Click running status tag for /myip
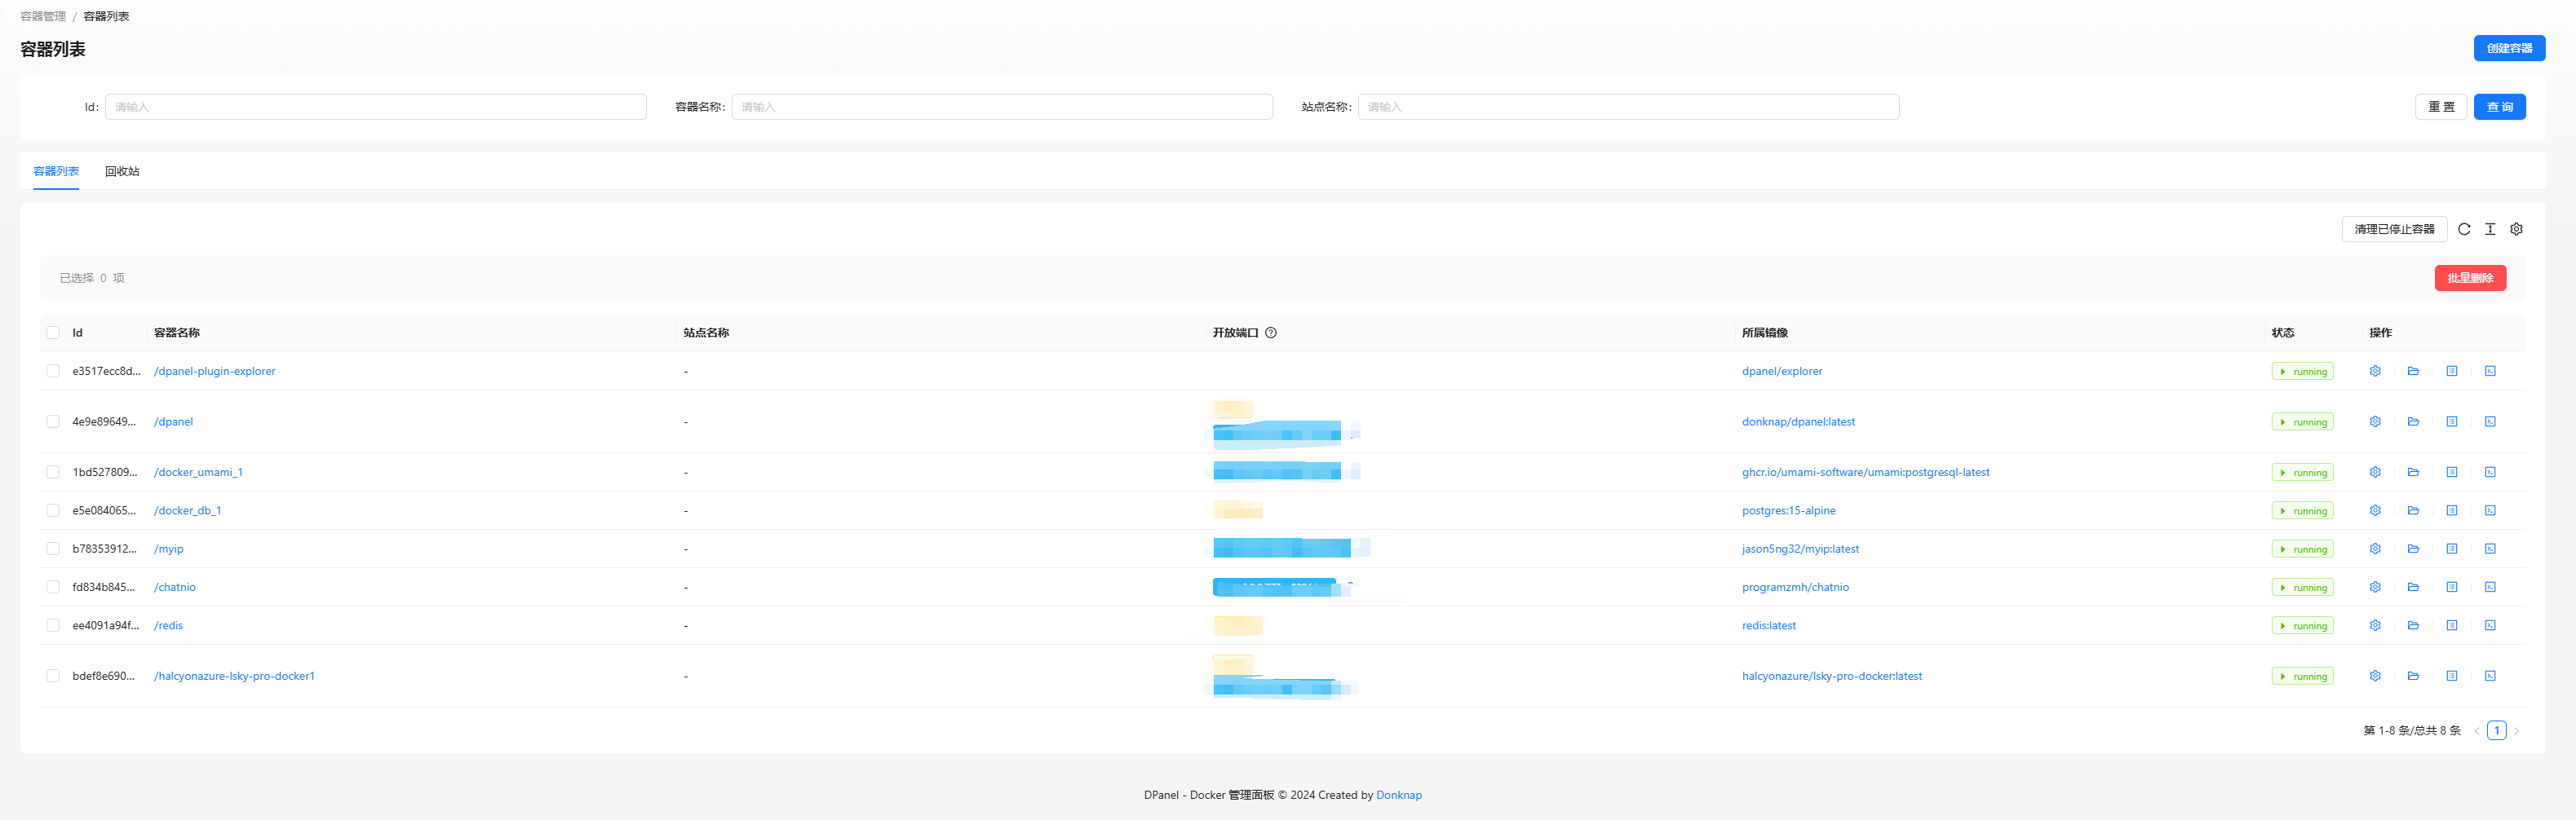The width and height of the screenshot is (2576, 820). 2302,549
